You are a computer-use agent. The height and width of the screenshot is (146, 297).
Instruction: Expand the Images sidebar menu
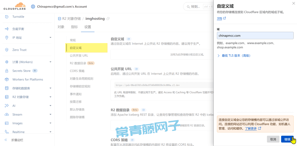(x=50, y=123)
